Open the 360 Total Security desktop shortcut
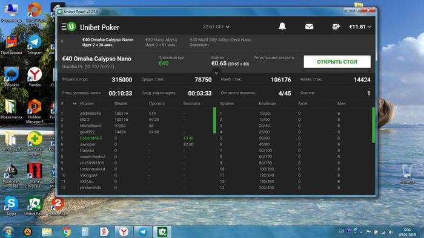 pos(35,143)
